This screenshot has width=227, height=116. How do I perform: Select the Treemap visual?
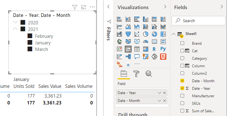click(163, 34)
